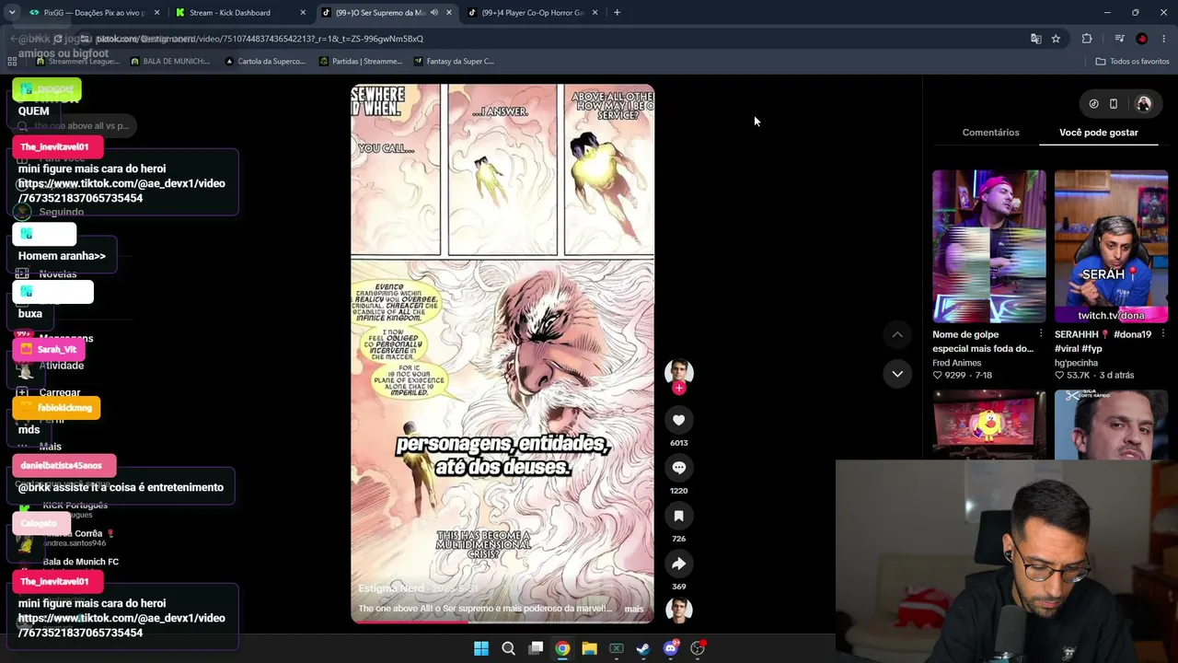Close the PixGG browser tab
This screenshot has width=1178, height=663.
coord(156,13)
